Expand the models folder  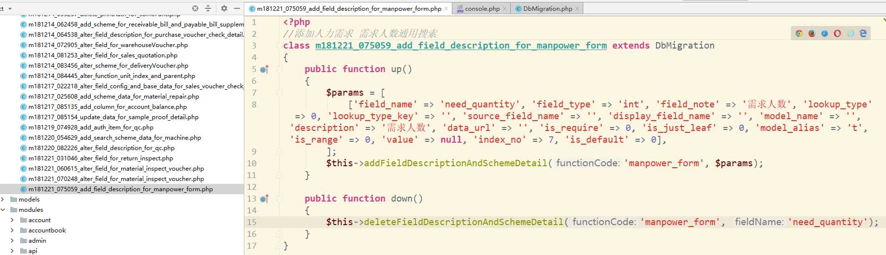coord(3,200)
